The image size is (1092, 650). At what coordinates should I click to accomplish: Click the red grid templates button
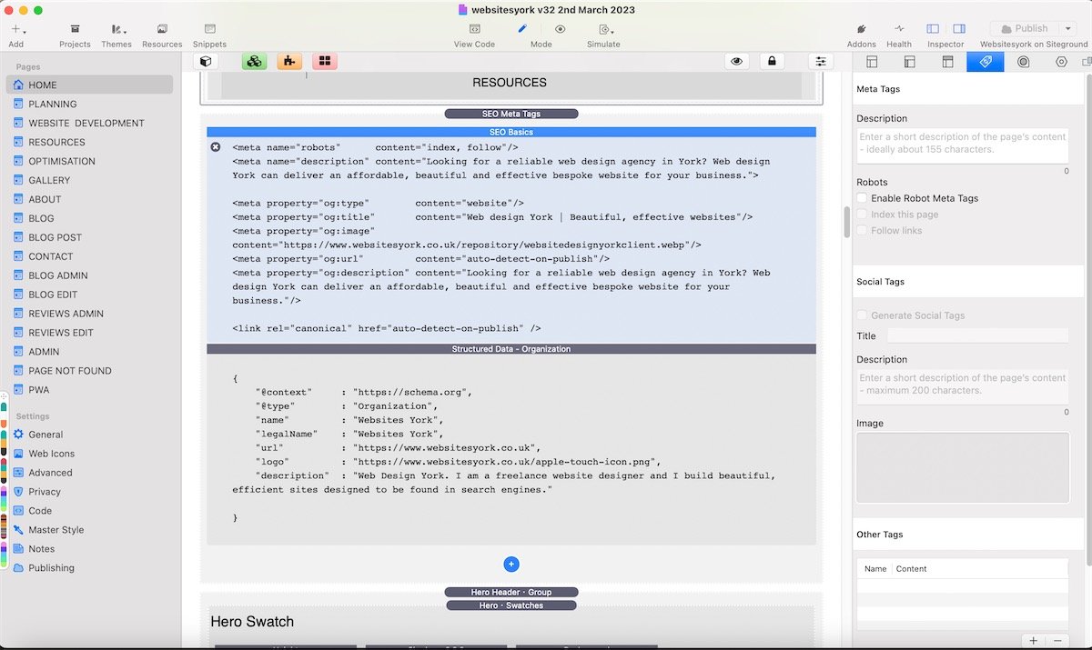coord(325,61)
